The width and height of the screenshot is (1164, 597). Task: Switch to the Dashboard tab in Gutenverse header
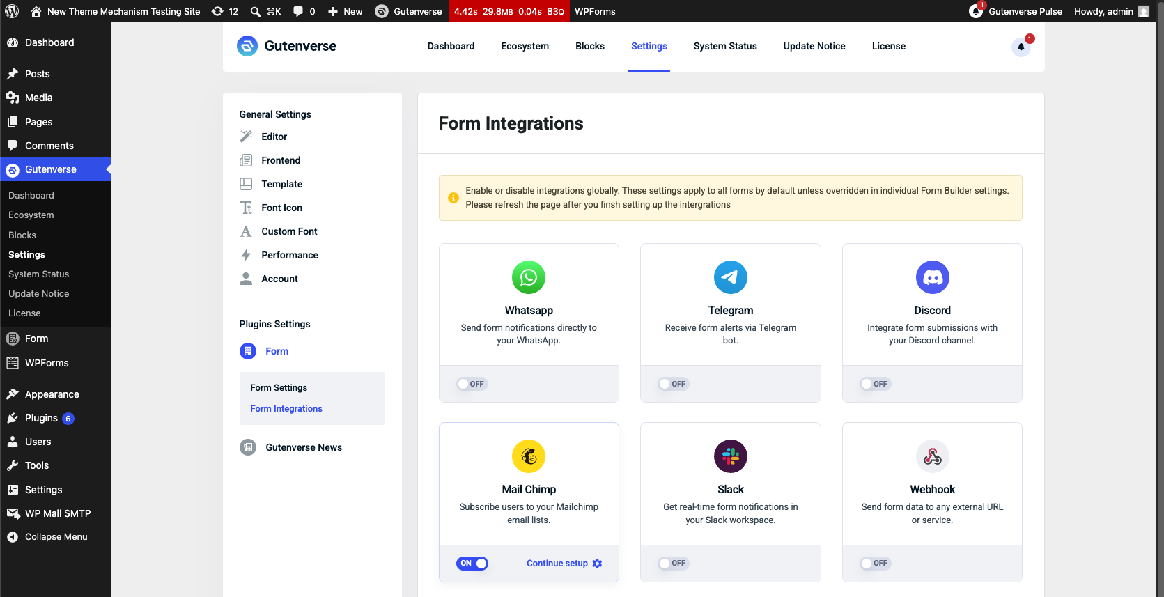coord(451,46)
